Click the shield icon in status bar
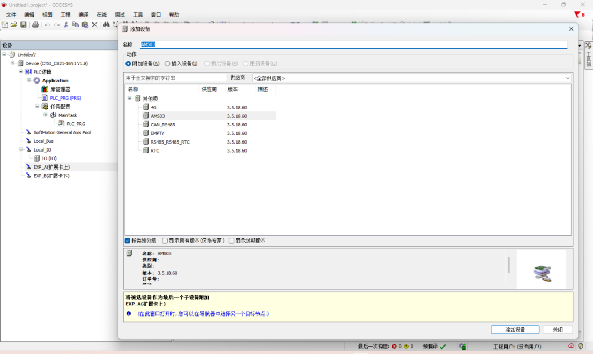The height and width of the screenshot is (354, 593). click(581, 346)
